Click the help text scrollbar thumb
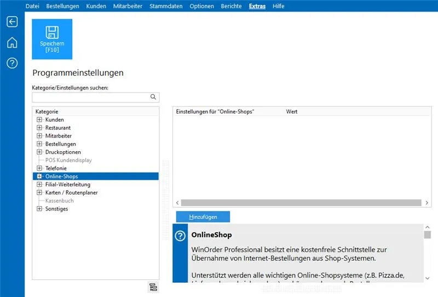The height and width of the screenshot is (297, 438). pyautogui.click(x=428, y=235)
